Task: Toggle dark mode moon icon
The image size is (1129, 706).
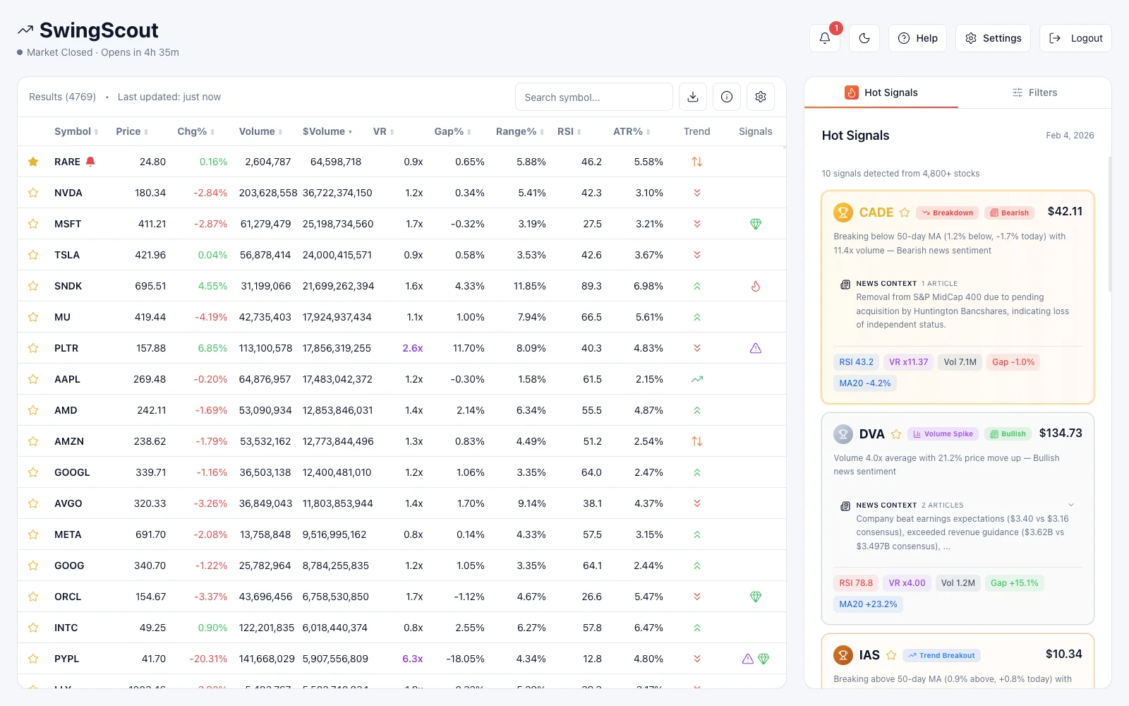Action: 864,38
